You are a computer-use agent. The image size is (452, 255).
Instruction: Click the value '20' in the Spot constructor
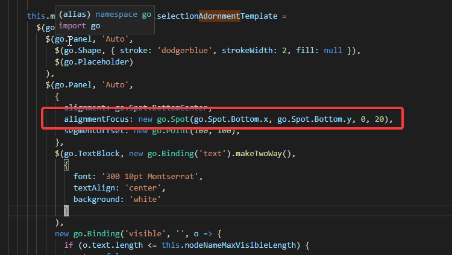(x=379, y=119)
